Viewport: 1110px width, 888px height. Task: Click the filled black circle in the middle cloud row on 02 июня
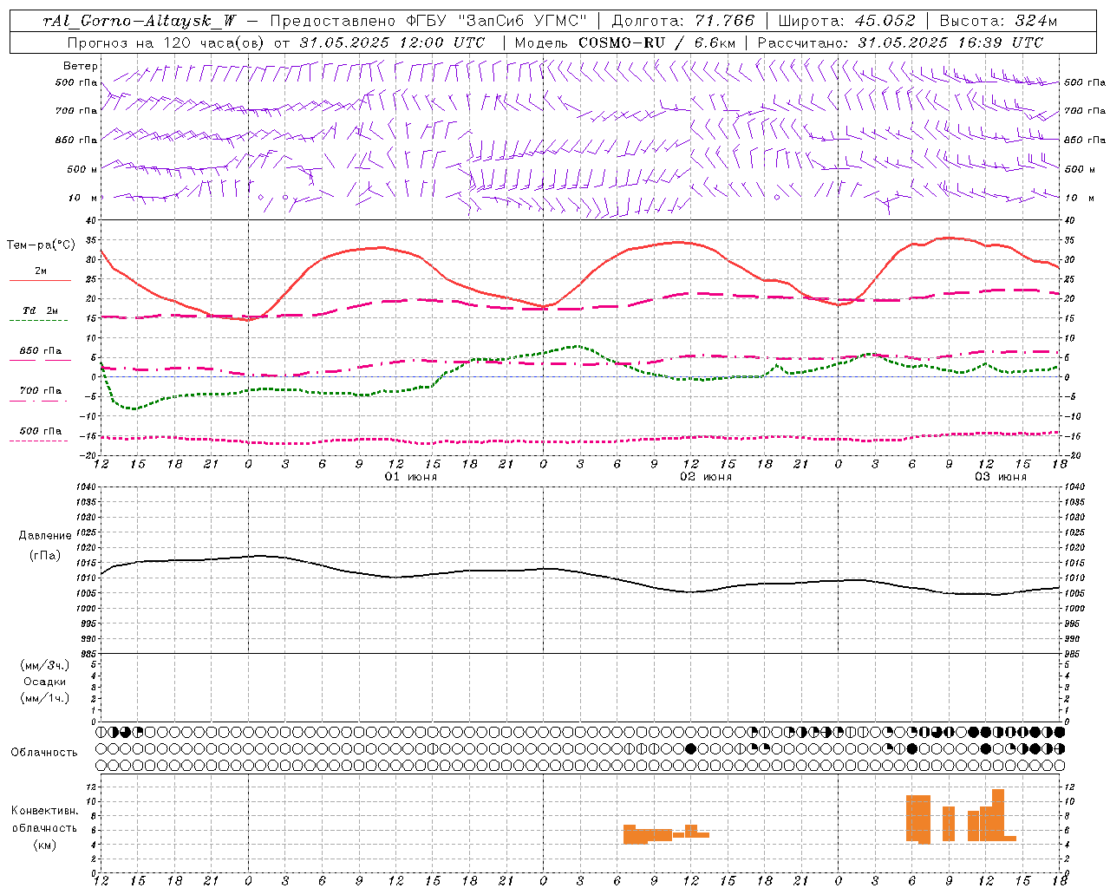[691, 748]
